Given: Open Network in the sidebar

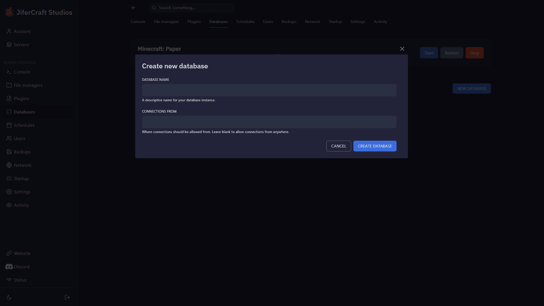Looking at the screenshot, I should click(x=22, y=165).
